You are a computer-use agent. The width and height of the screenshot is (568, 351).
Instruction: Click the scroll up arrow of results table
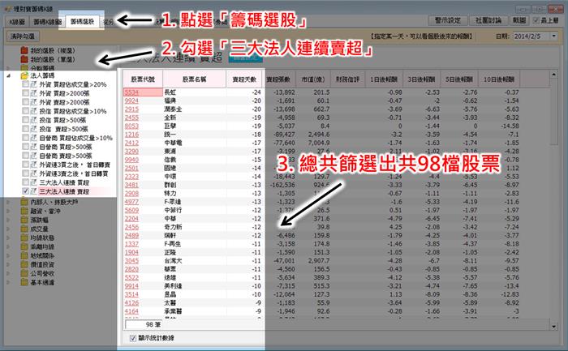553,75
